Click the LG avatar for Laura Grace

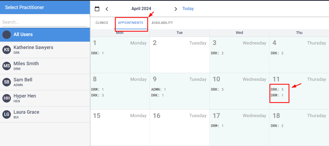coord(7,114)
